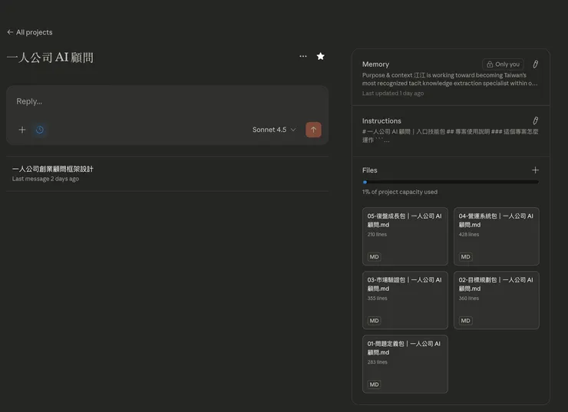Viewport: 568px width, 412px height.
Task: Click 'Last message 2 days ago' text
Action: click(45, 179)
